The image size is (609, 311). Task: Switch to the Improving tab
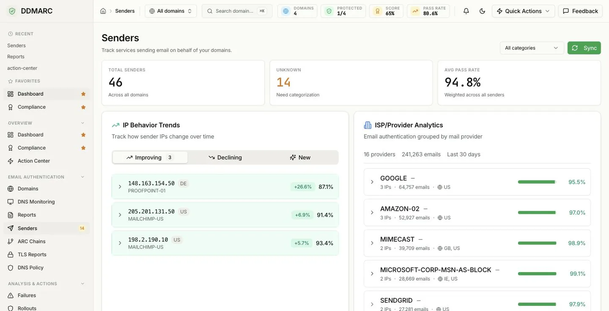click(150, 158)
